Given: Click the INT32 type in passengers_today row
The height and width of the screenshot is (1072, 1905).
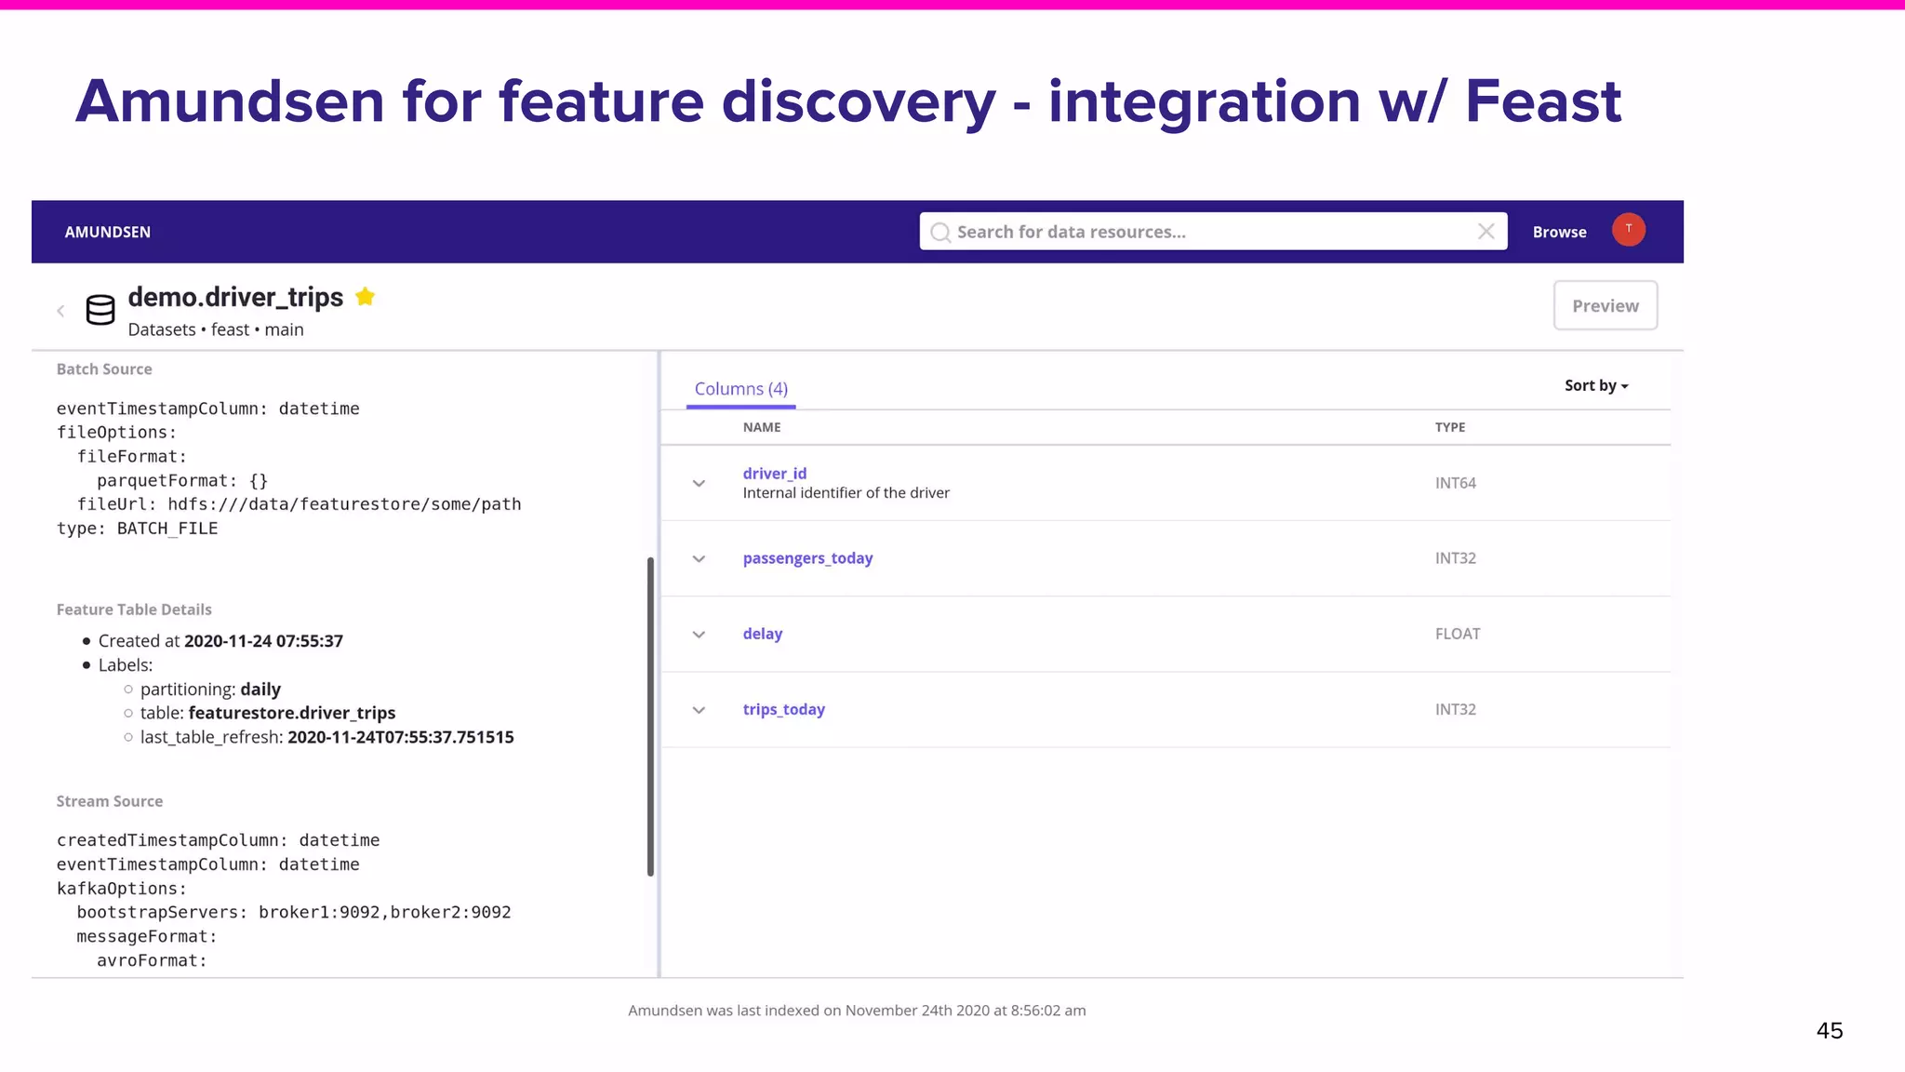Looking at the screenshot, I should tap(1455, 558).
